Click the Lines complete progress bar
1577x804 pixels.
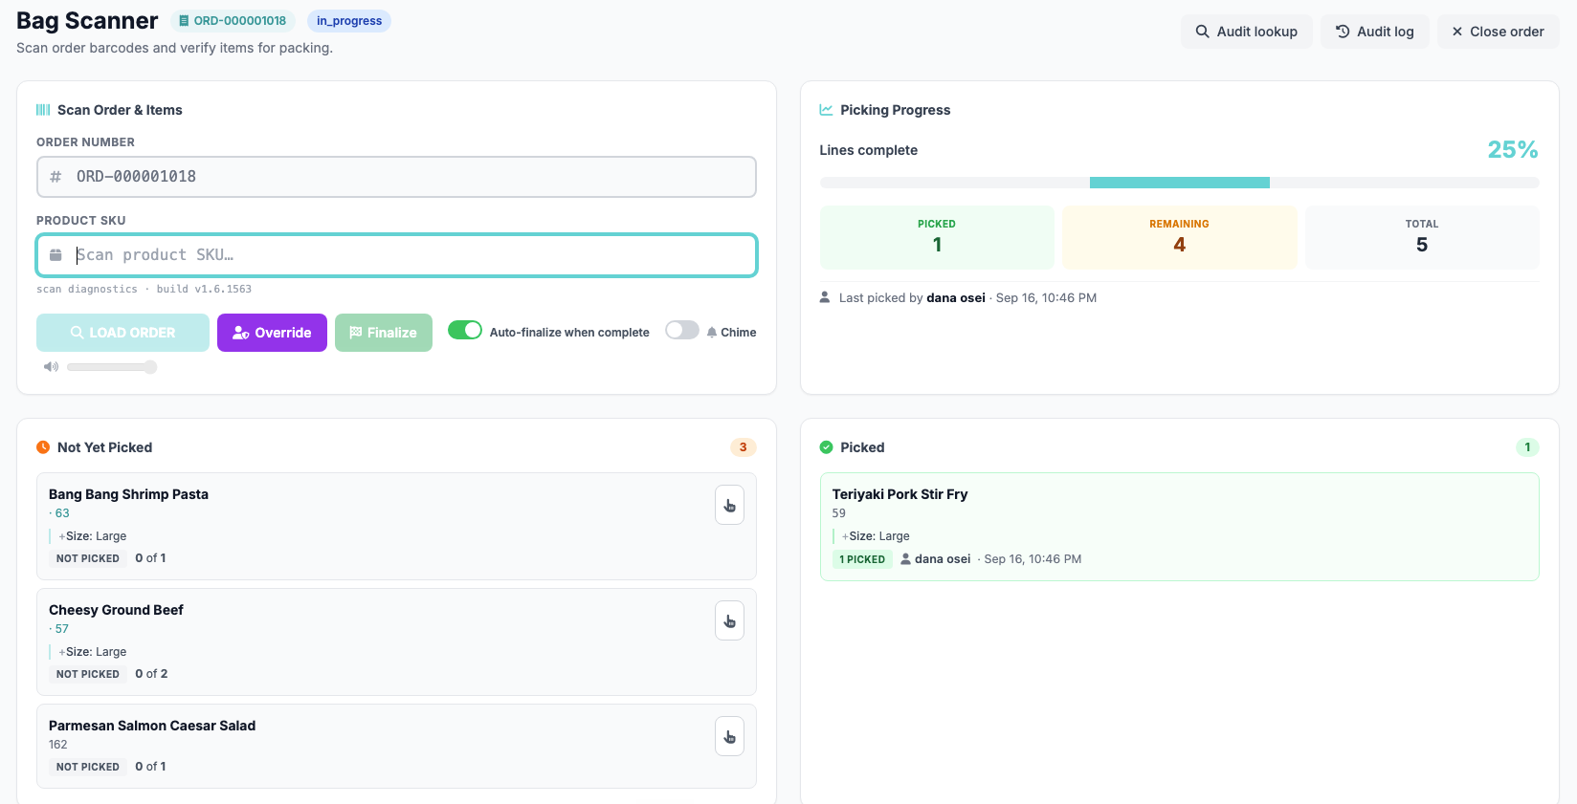coord(1179,183)
